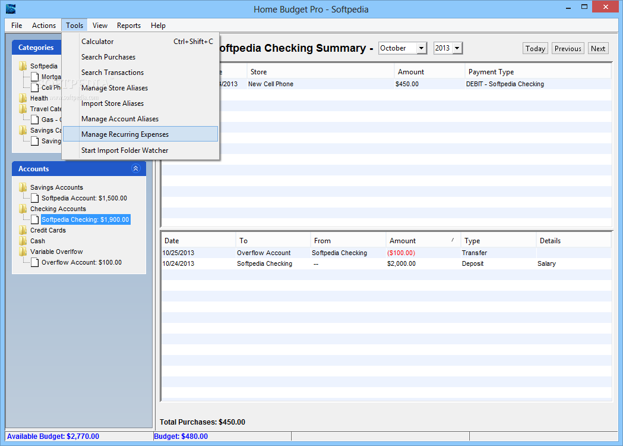The height and width of the screenshot is (446, 623).
Task: Click the Mortgage category document icon
Action: click(35, 77)
